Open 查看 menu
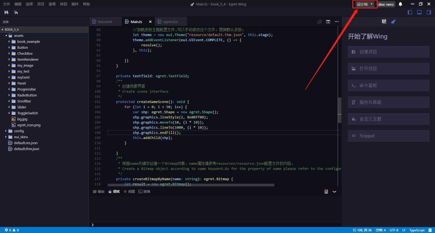 tap(52, 4)
